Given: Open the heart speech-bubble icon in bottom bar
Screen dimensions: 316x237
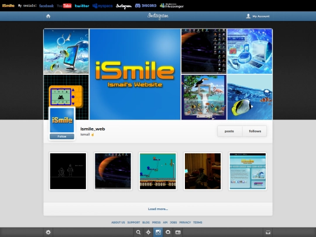Looking at the screenshot, I should click(x=168, y=232).
